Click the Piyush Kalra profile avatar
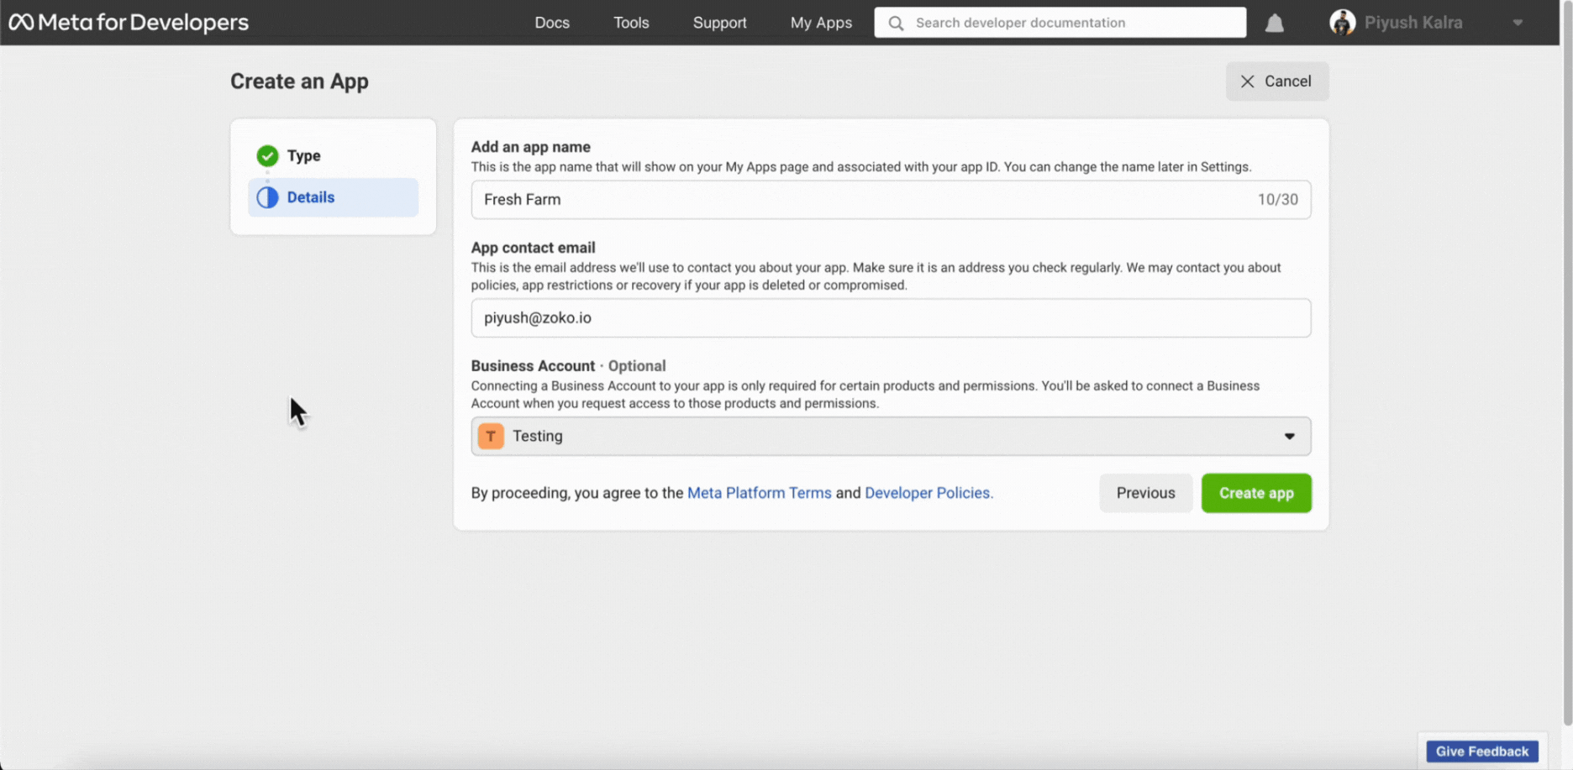The image size is (1573, 770). 1342,23
